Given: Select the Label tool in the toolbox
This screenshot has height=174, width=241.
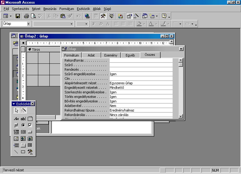Looking at the screenshot, I should [x=17, y=119].
